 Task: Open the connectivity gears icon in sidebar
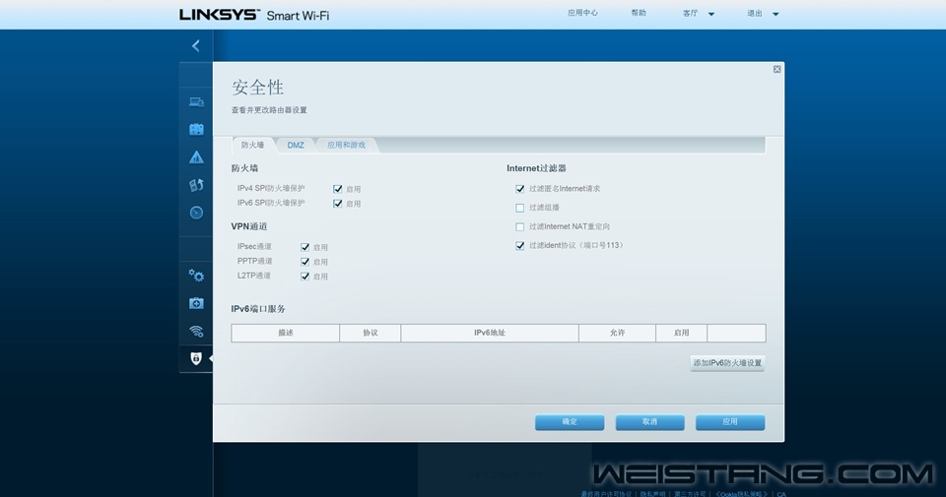(x=196, y=276)
